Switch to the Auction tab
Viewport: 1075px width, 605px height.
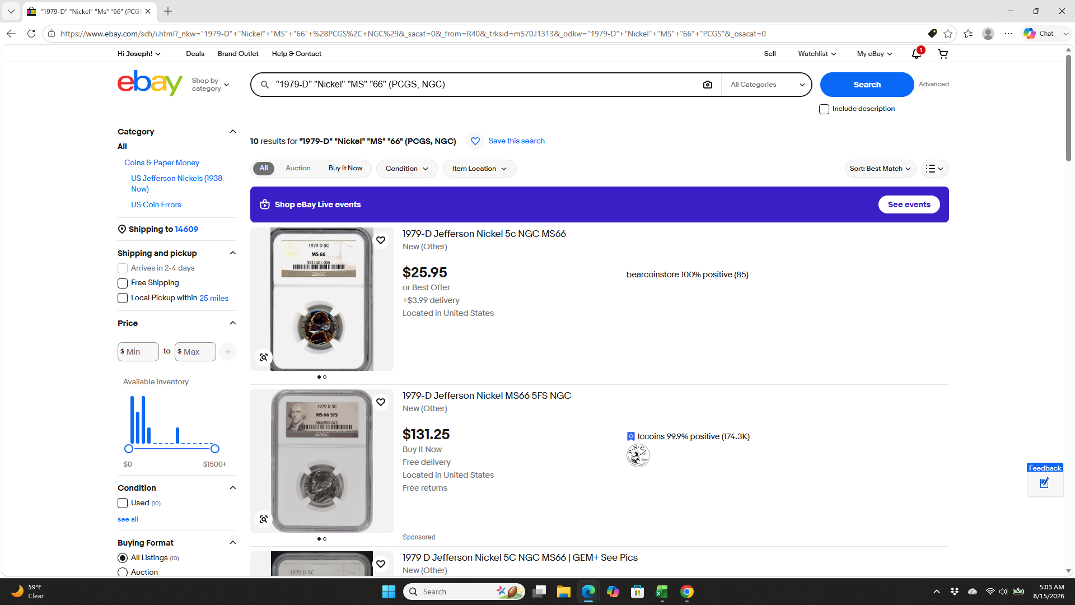tap(298, 169)
